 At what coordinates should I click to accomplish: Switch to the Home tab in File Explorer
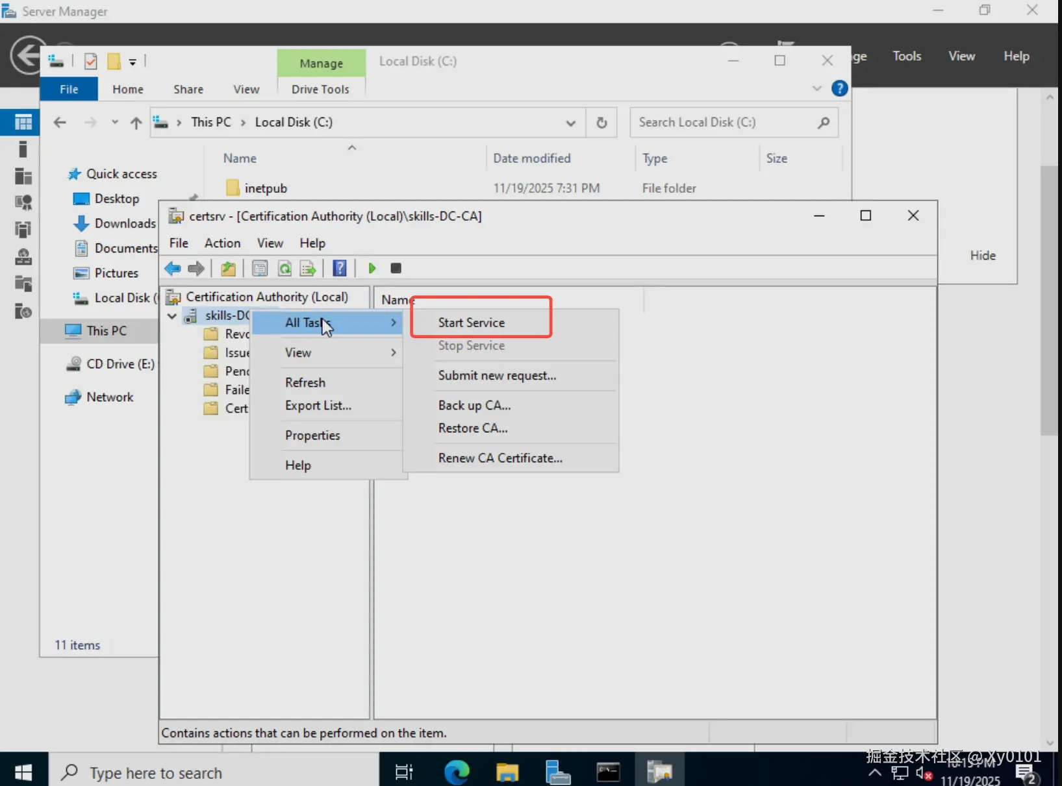point(128,89)
